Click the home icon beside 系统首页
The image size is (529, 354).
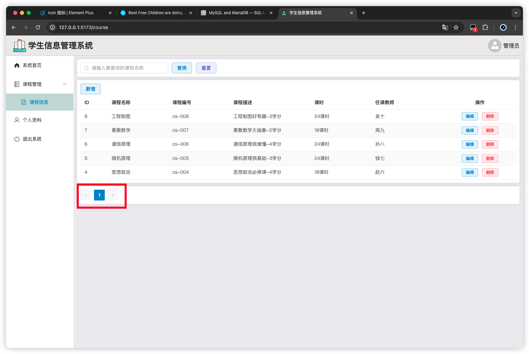click(x=17, y=65)
